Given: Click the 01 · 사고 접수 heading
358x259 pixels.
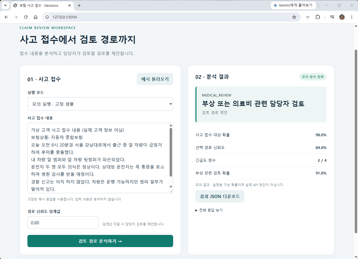Looking at the screenshot, I should pyautogui.click(x=44, y=79).
